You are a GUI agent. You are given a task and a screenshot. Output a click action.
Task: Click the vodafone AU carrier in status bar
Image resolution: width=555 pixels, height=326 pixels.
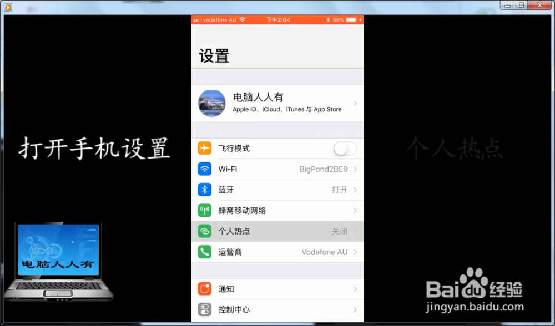point(219,20)
